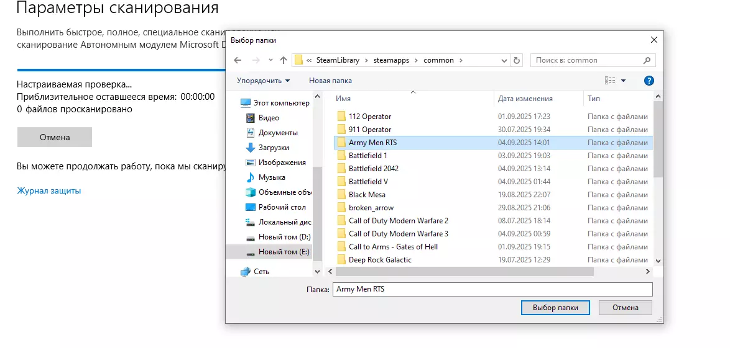The width and height of the screenshot is (730, 348).
Task: Change the view layout icon
Action: (610, 81)
